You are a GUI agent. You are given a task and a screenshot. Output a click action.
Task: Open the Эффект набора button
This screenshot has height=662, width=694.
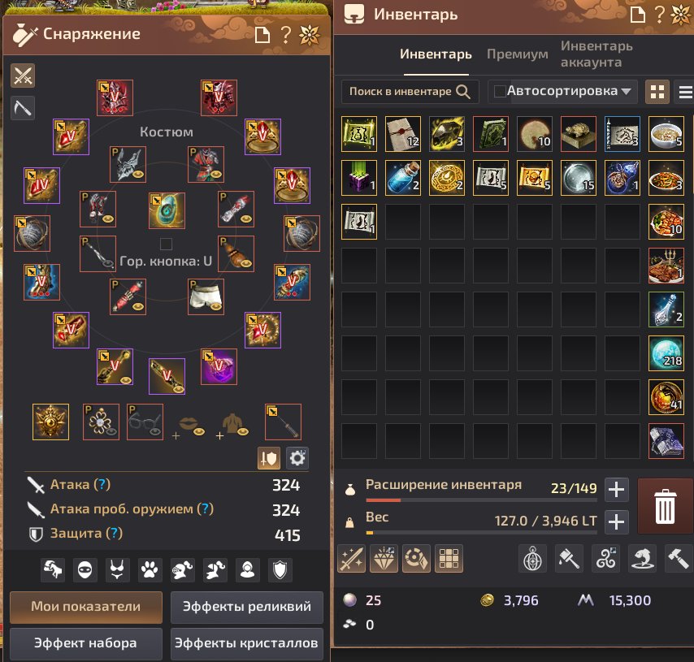click(85, 643)
